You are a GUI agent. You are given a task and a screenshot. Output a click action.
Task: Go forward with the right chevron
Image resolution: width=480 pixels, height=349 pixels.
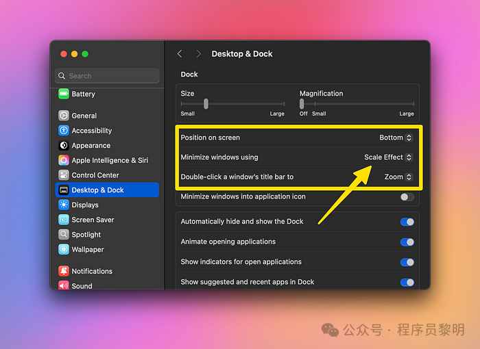pyautogui.click(x=198, y=54)
